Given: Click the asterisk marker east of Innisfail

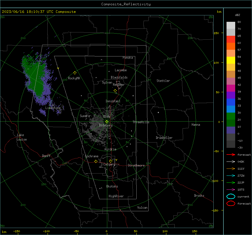Looking at the screenshot, I should coord(133,96).
